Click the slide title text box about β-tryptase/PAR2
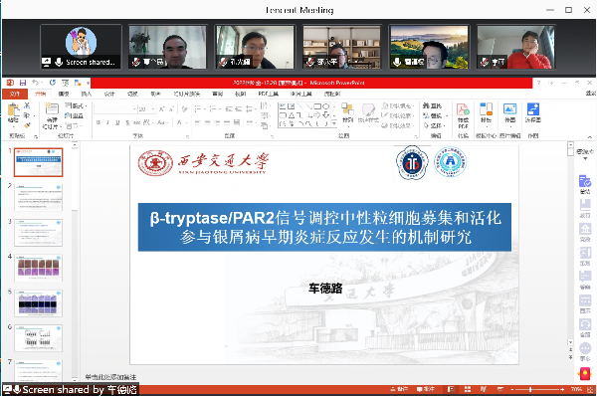Screen dimensions: 597x396 (324, 227)
